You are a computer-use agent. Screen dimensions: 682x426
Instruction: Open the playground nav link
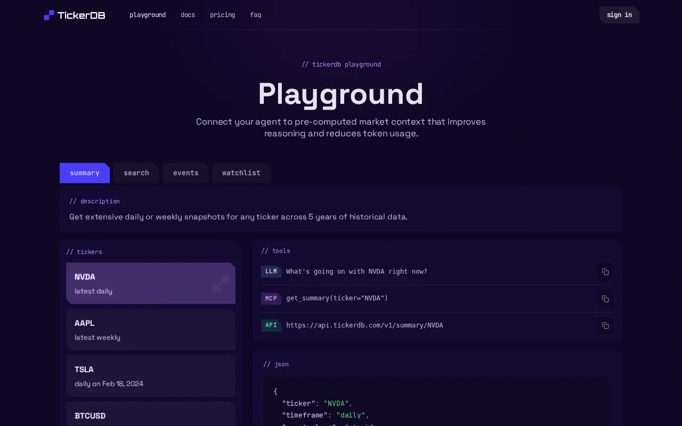click(148, 15)
